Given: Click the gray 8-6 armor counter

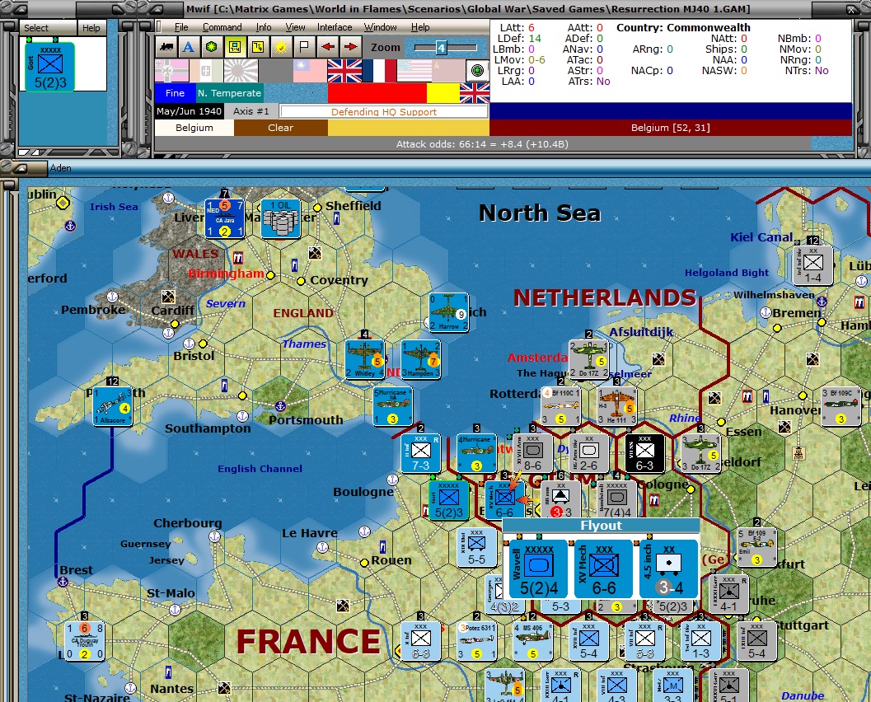Looking at the screenshot, I should click(x=532, y=453).
